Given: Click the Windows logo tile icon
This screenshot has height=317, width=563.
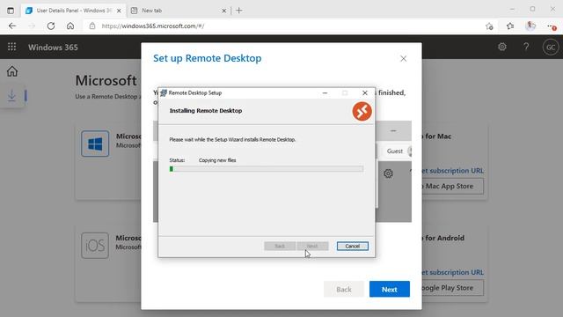Looking at the screenshot, I should (x=95, y=144).
